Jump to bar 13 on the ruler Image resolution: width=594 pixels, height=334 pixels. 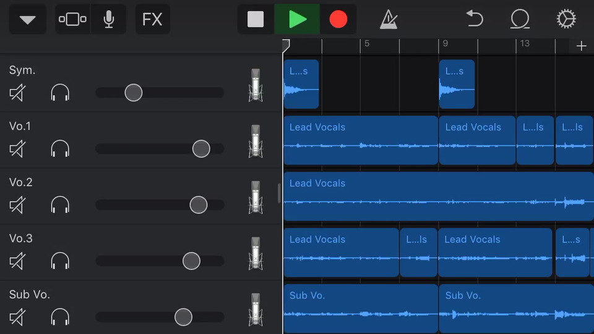[x=525, y=43]
